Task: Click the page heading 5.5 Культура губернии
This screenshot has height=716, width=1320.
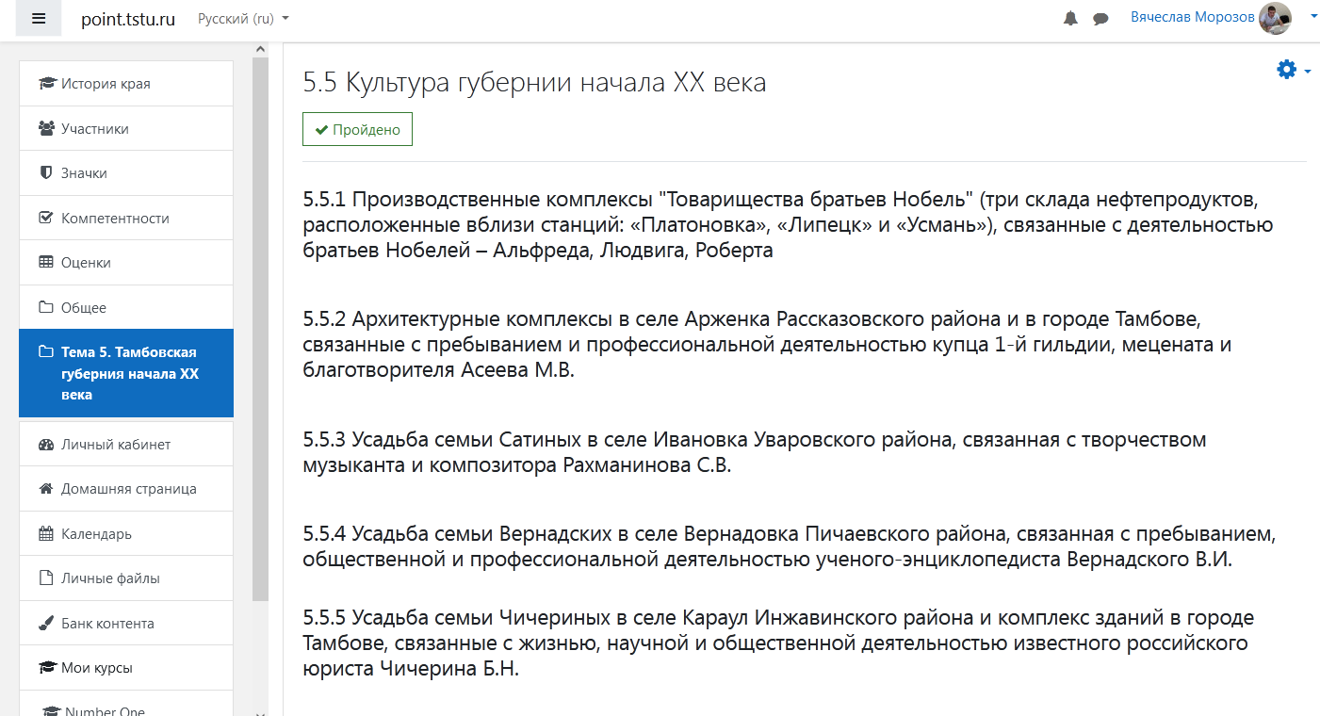Action: (x=534, y=83)
